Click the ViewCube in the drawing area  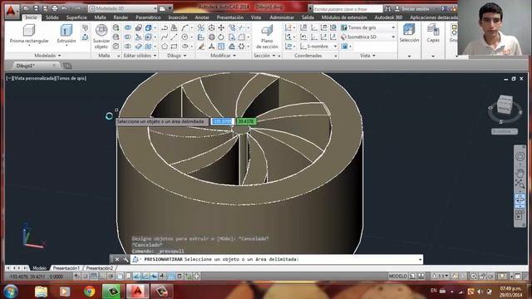tap(505, 105)
